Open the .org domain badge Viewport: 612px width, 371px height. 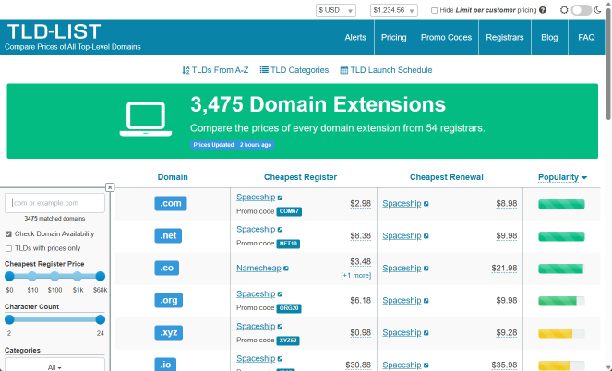(x=169, y=300)
